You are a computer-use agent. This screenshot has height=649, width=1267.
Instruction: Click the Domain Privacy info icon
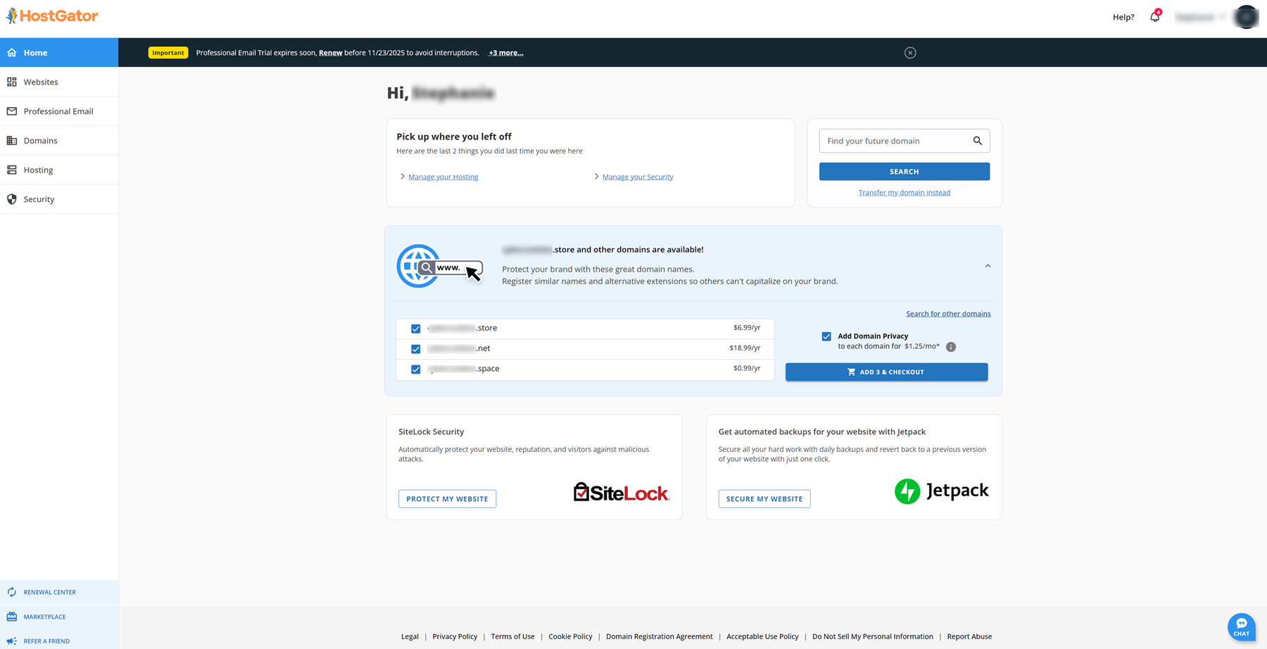point(951,347)
